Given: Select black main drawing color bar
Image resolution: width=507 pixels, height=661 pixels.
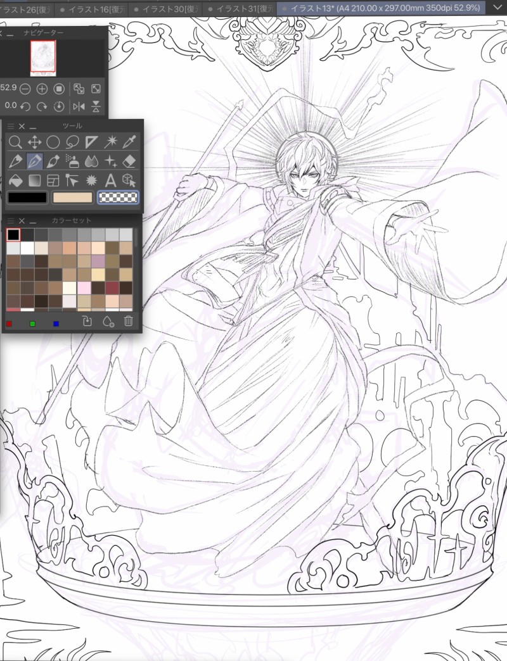Looking at the screenshot, I should [x=27, y=198].
